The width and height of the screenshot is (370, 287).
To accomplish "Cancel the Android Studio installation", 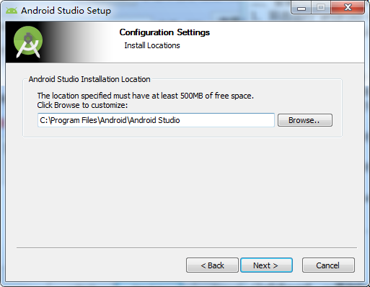I will tap(328, 265).
